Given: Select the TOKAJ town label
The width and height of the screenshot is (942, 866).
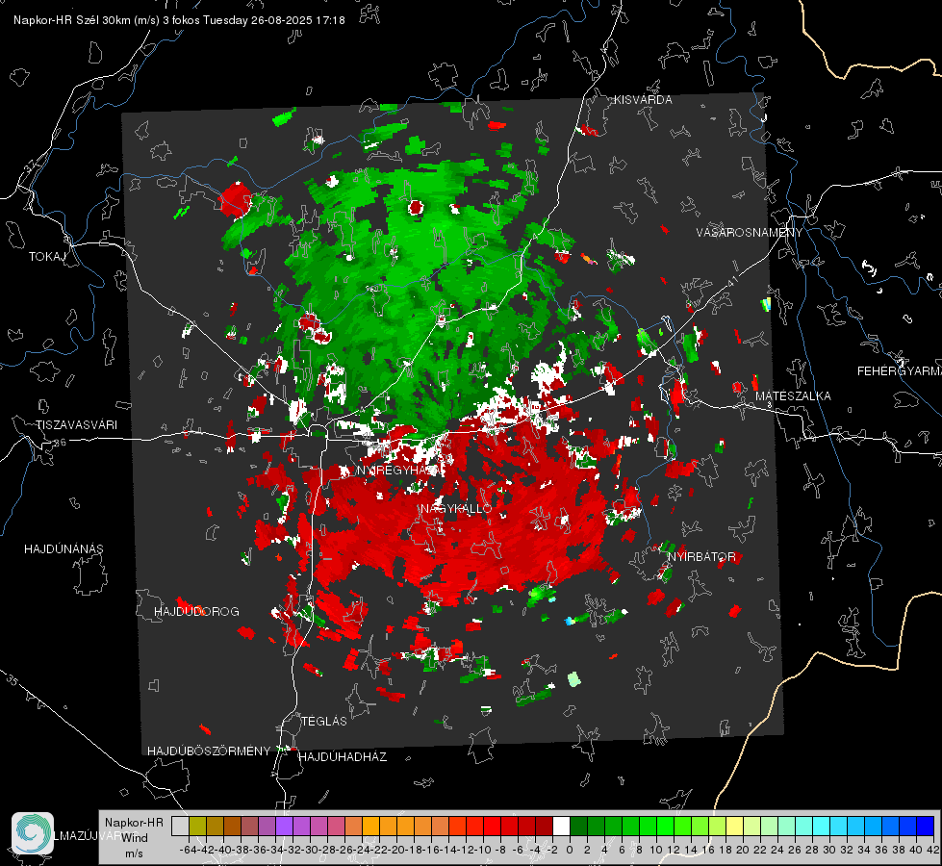Looking at the screenshot, I should 47,257.
